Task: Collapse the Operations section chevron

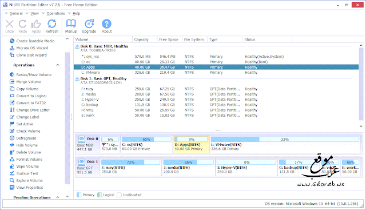Action: (x=58, y=65)
